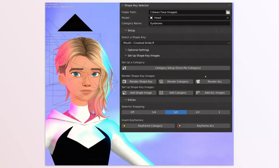The image size is (279, 168).
Task: Click the Render ALL camera icon
Action: [198, 81]
